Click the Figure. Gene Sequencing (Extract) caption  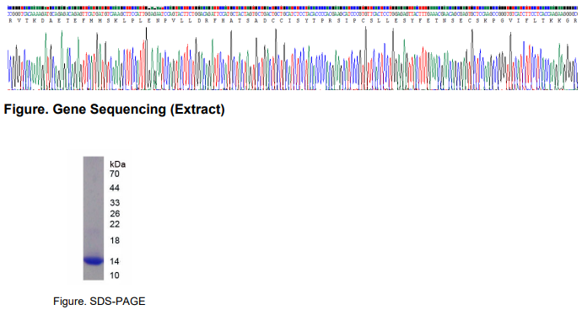[114, 110]
